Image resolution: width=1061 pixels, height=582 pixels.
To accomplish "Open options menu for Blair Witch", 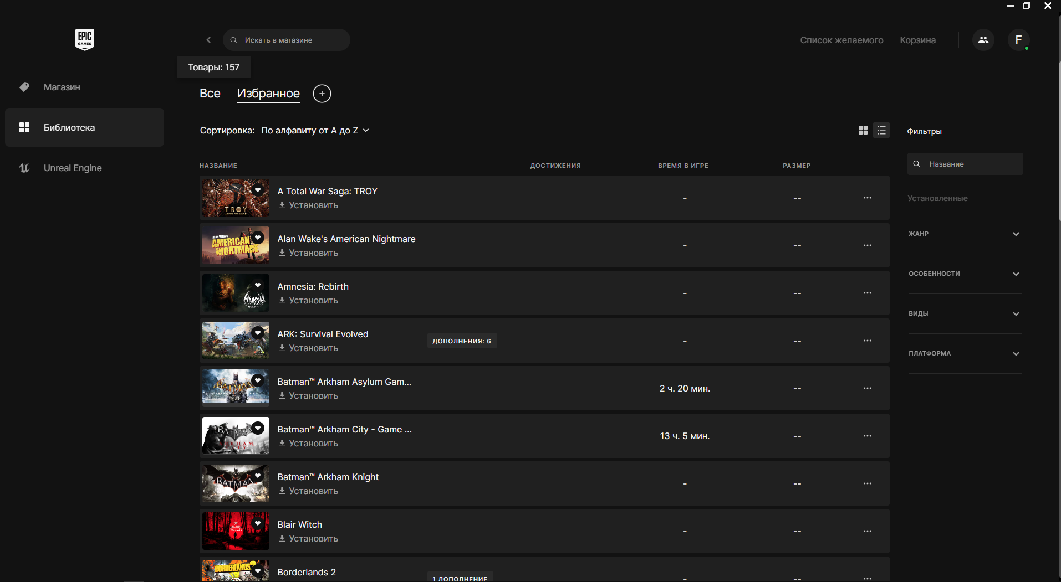I will pos(868,531).
